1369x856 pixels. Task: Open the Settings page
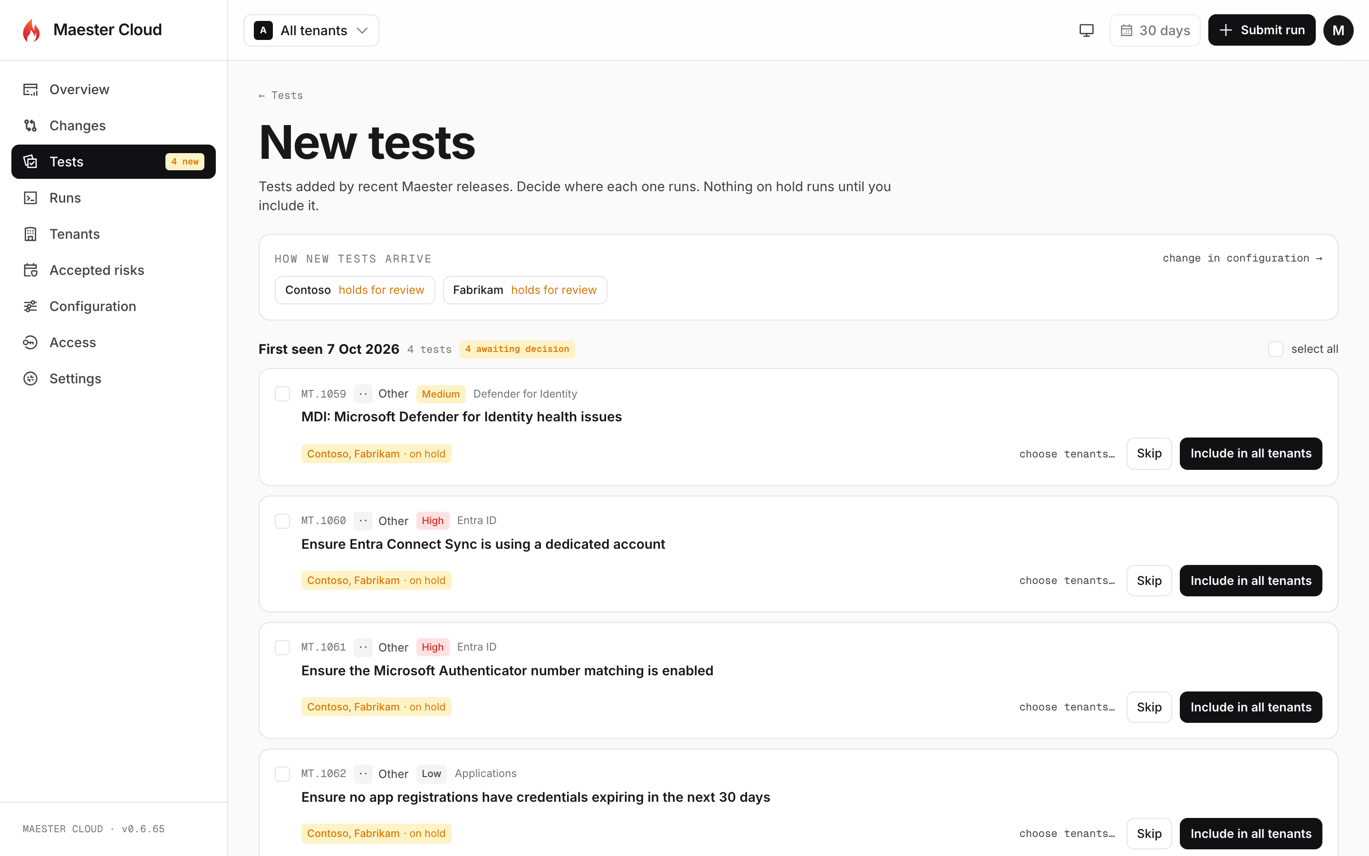[x=113, y=379]
